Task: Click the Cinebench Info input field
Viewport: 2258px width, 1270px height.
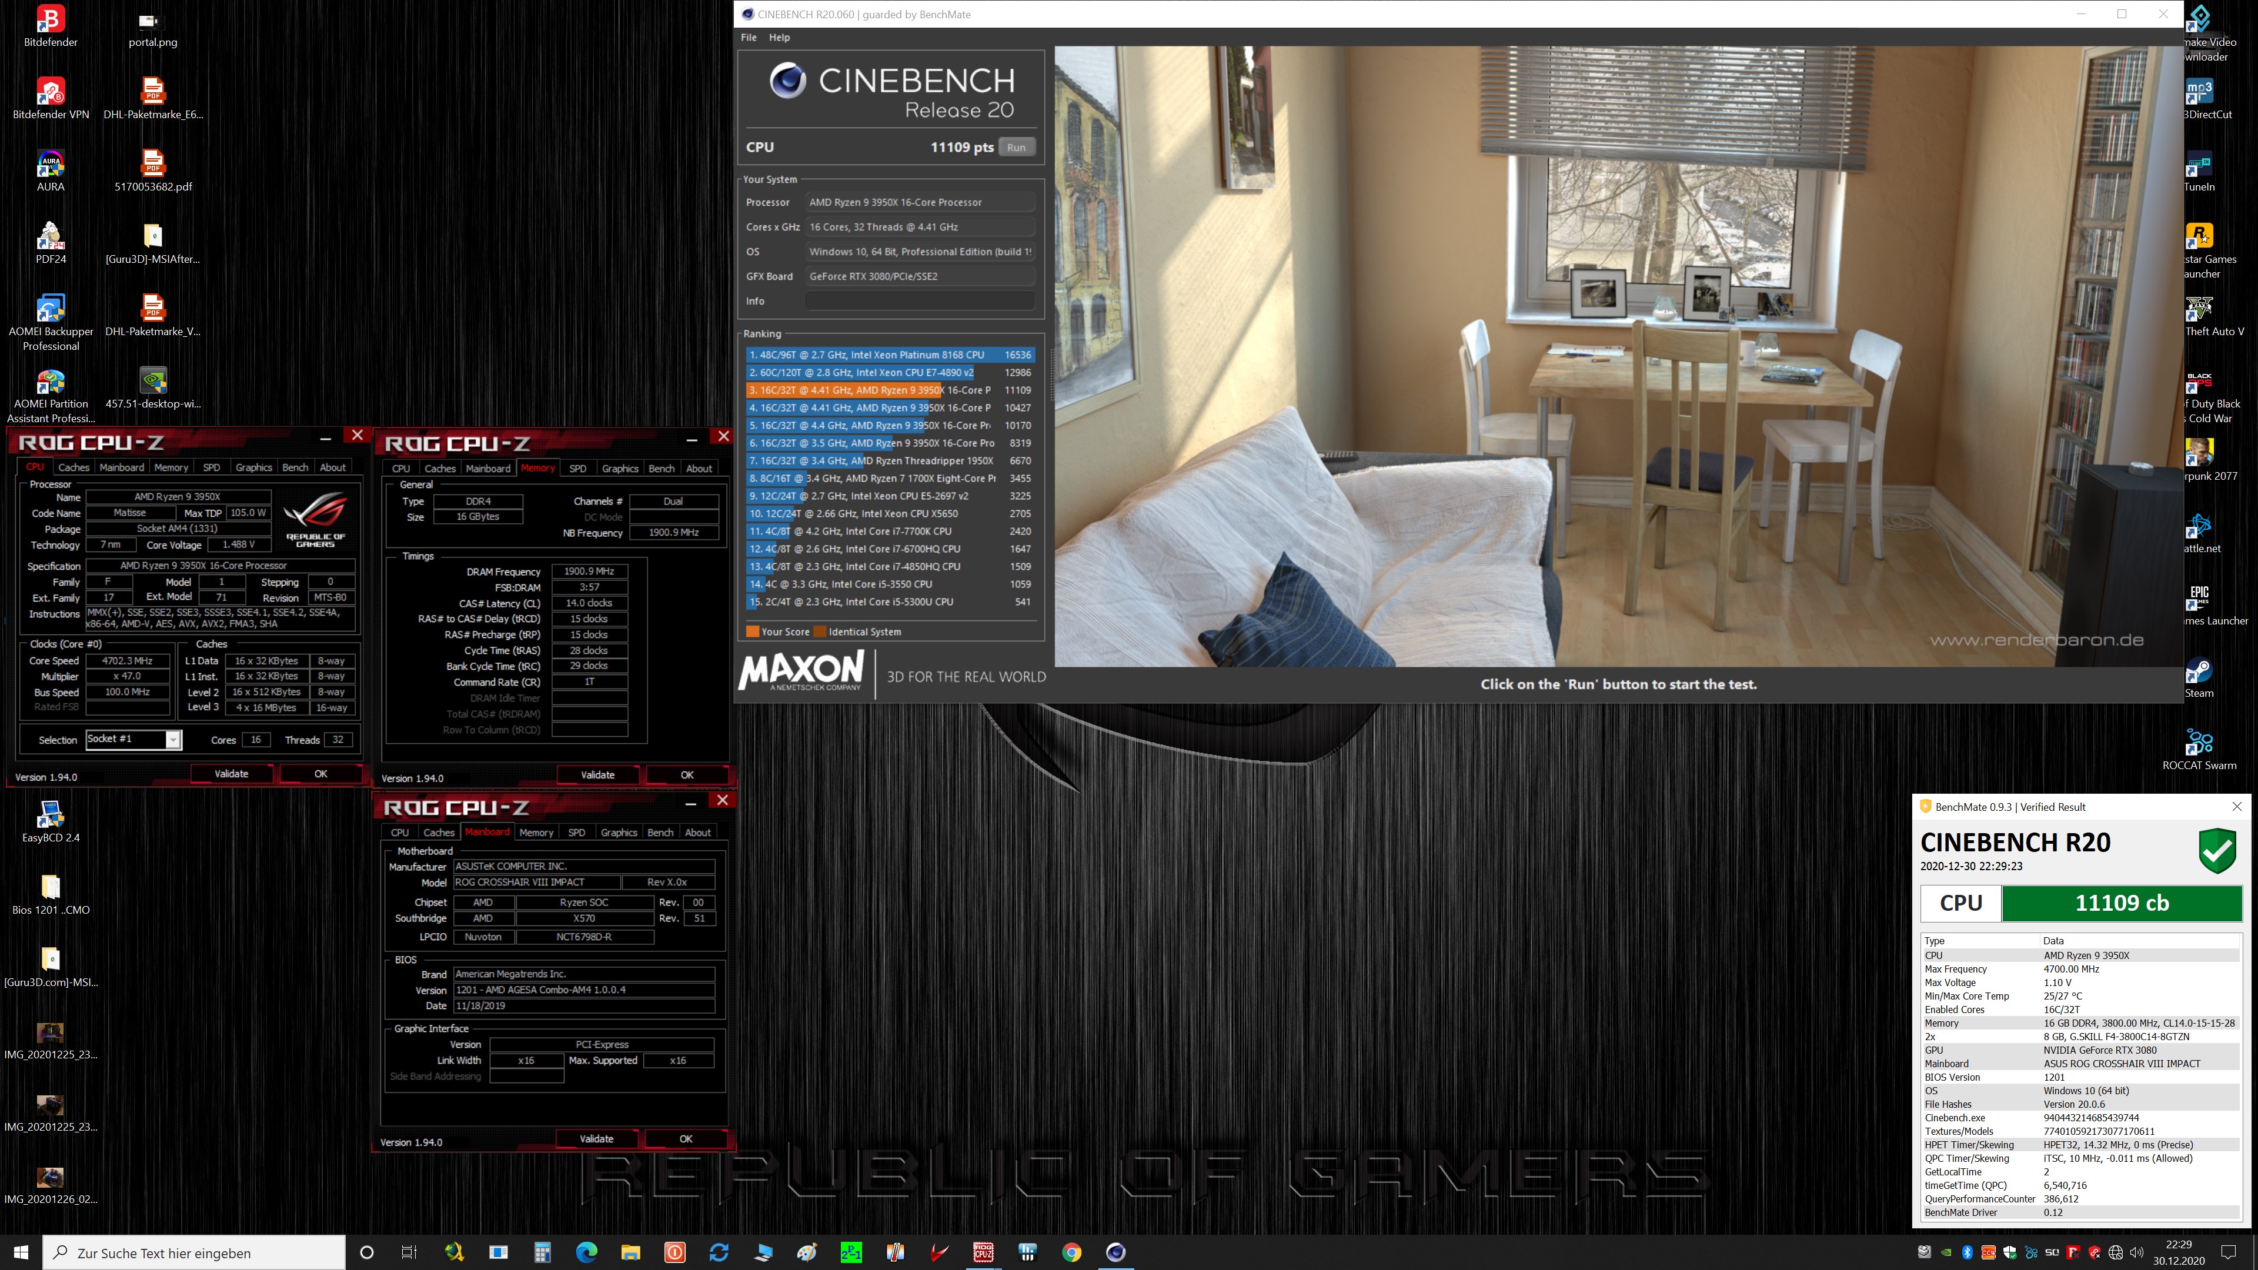Action: click(920, 300)
